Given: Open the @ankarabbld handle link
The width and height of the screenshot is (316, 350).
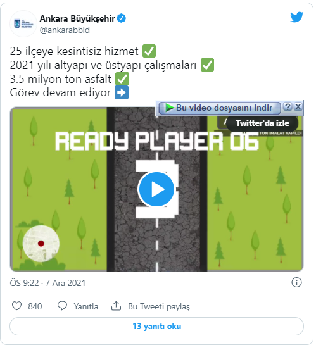Looking at the screenshot, I should [65, 30].
